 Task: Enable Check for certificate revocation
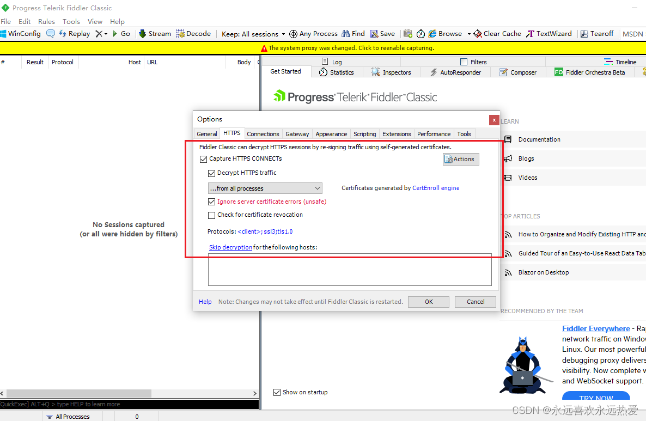212,215
